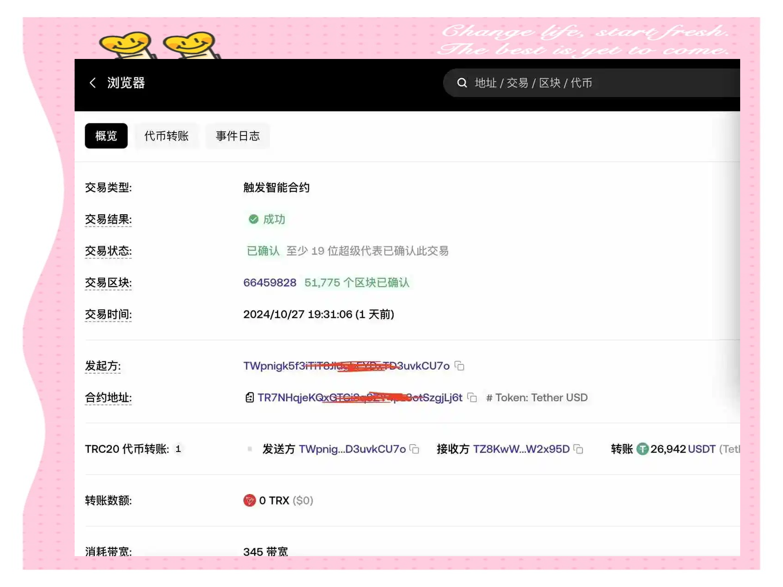Click the '# Token: Tether USD' tag
This screenshot has width=783, height=587.
click(537, 398)
